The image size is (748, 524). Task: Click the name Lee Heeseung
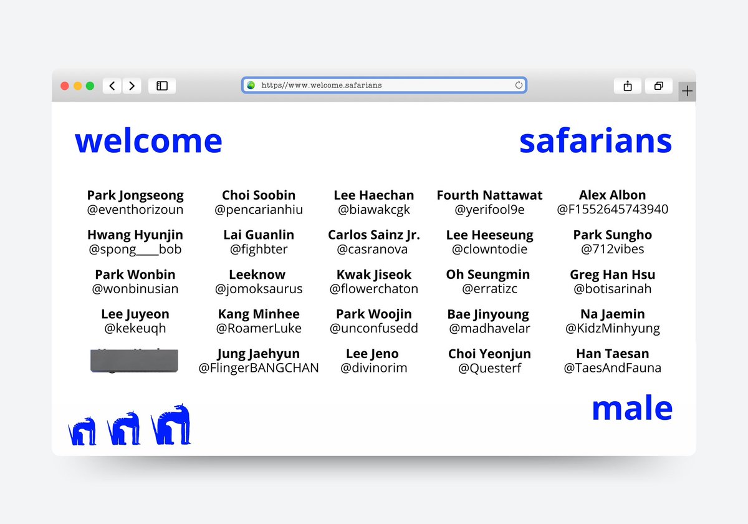[489, 235]
